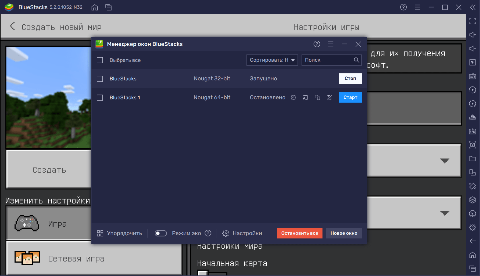Screen dimensions: 480x276
Task: Open settings gear for BlueStacks 1 instance
Action: pos(293,97)
